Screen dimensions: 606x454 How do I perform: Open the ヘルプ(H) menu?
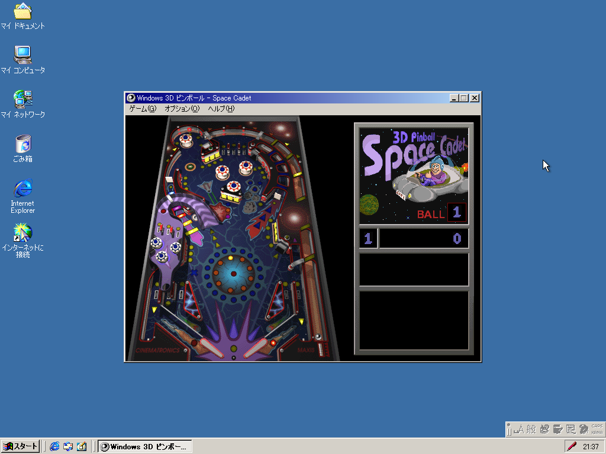tap(221, 109)
